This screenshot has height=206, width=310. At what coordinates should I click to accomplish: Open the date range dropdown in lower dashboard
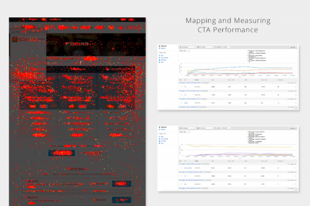[x=223, y=129]
